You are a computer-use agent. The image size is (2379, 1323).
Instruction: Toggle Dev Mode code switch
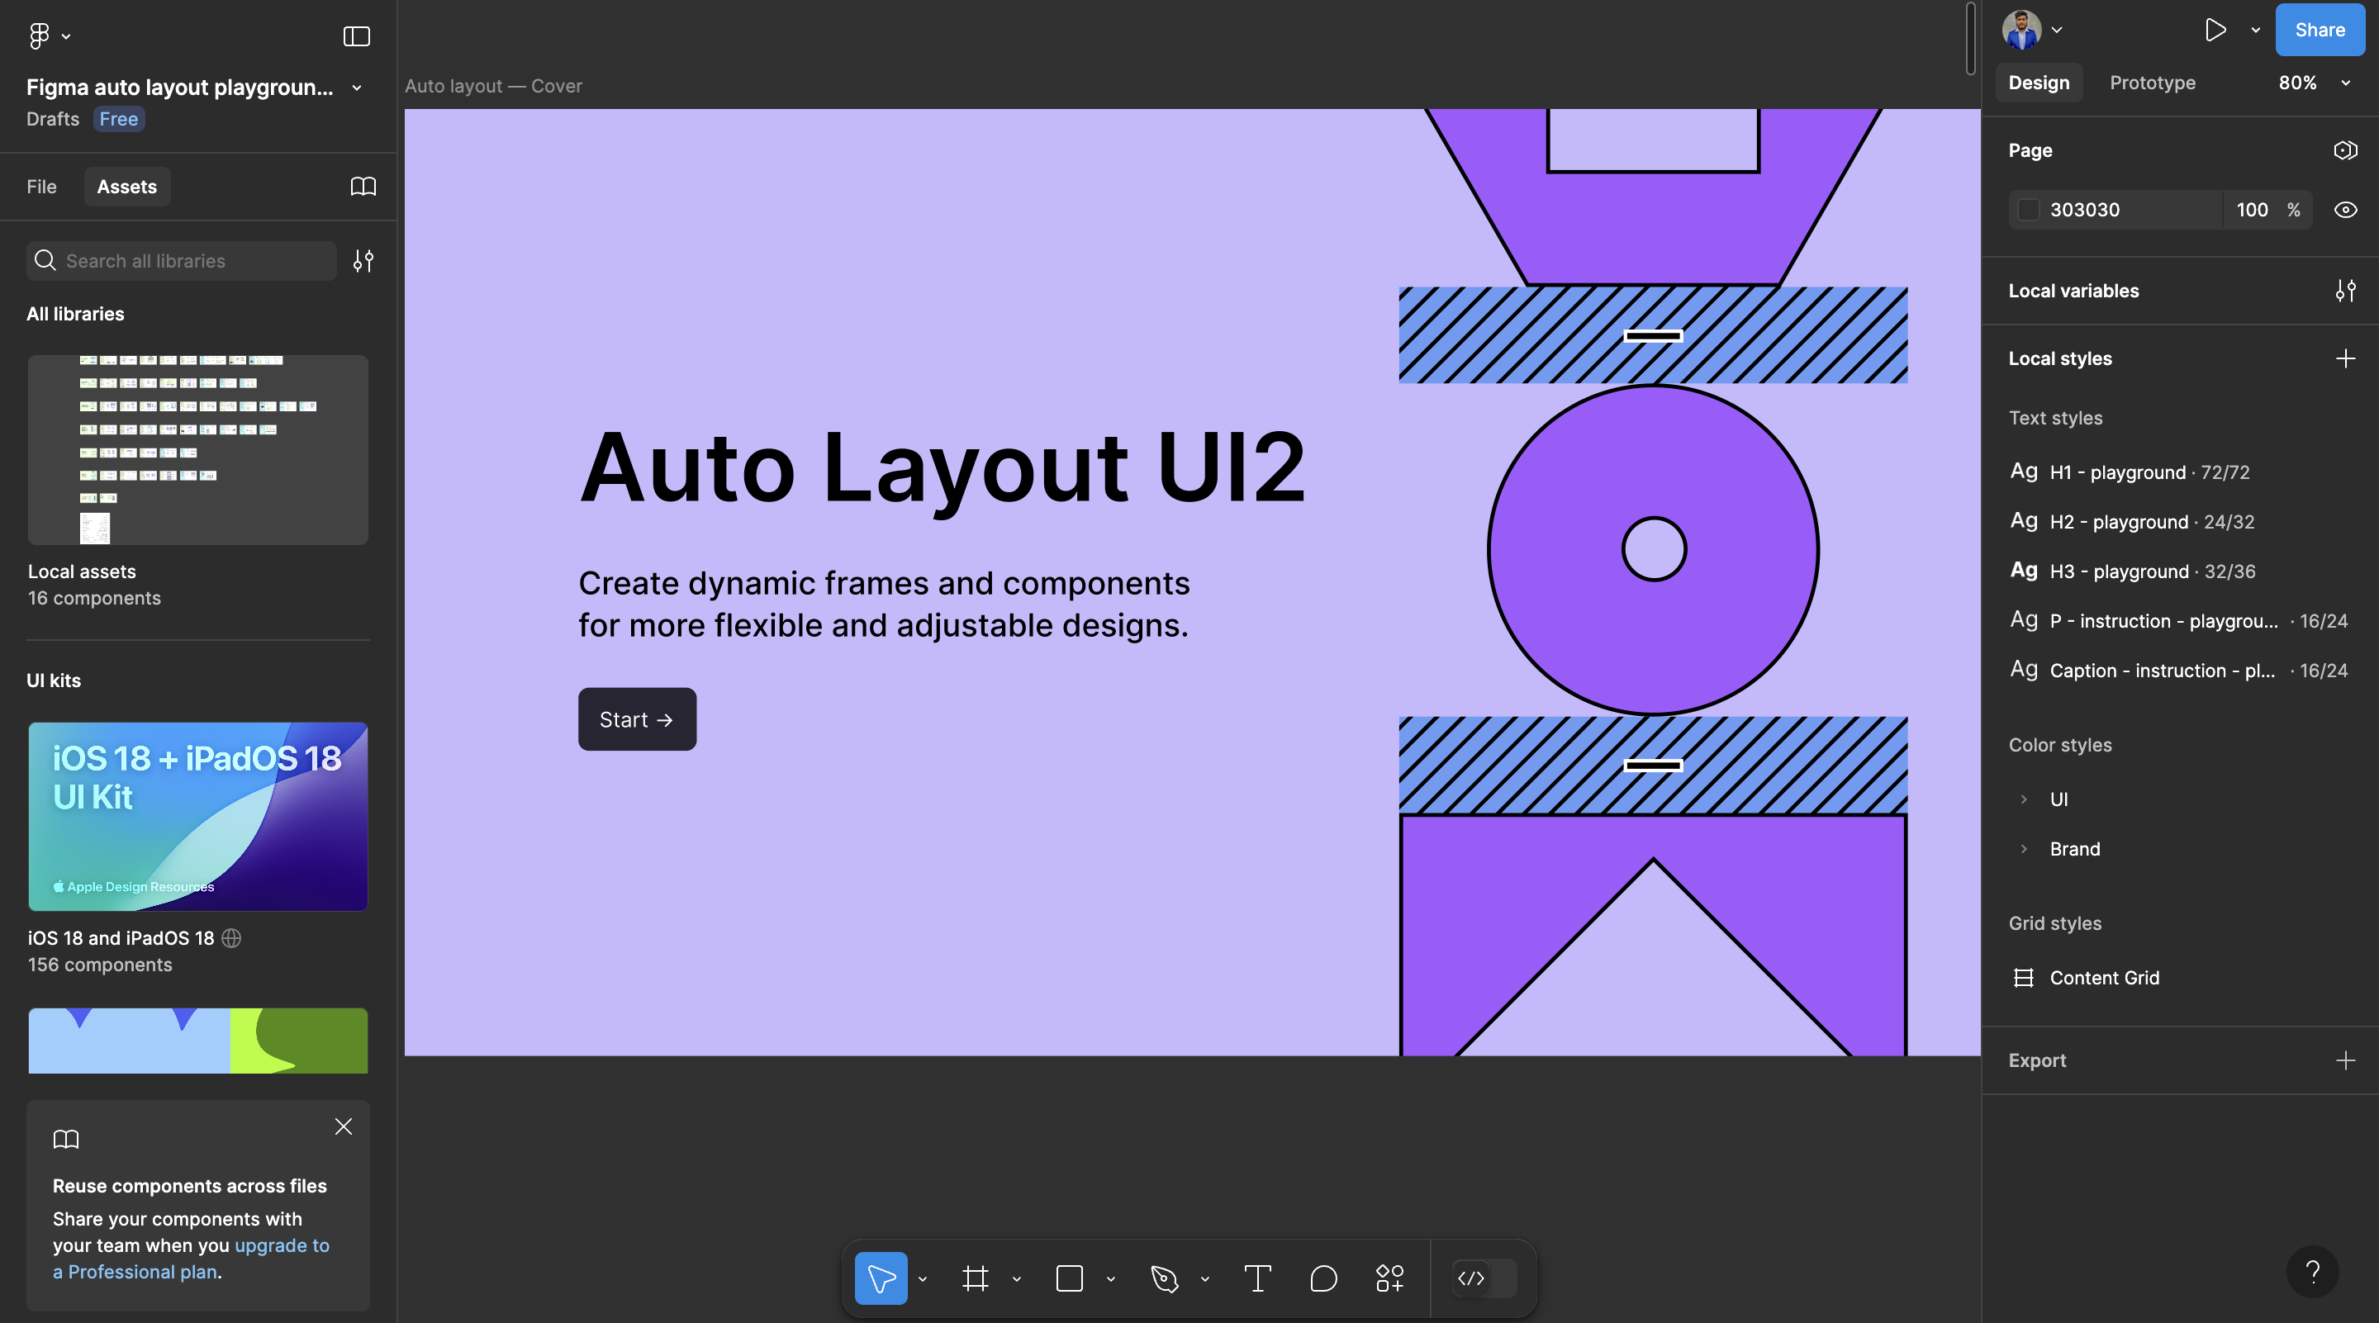point(1484,1278)
